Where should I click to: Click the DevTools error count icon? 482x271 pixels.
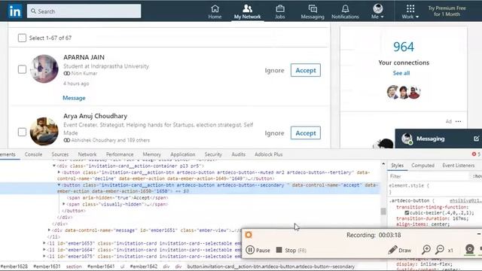474,154
